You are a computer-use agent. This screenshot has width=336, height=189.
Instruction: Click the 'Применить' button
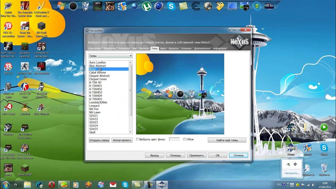(x=197, y=155)
